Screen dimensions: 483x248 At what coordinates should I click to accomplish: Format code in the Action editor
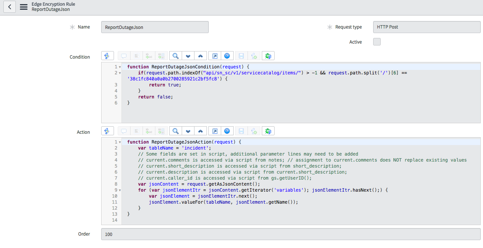(137, 131)
